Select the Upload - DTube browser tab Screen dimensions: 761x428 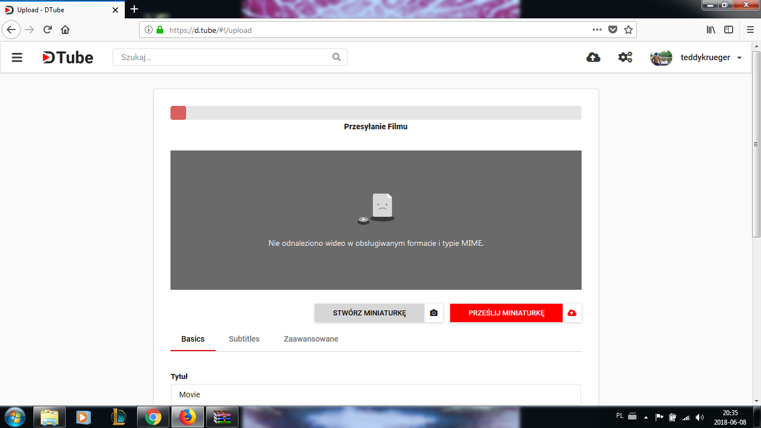(62, 9)
